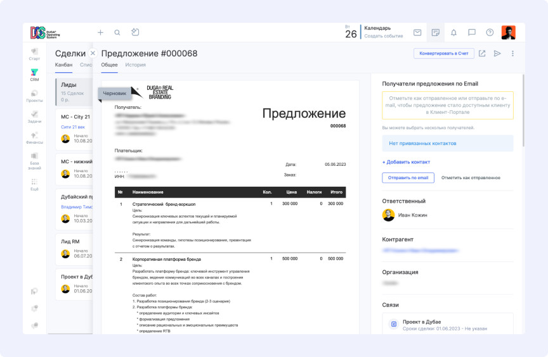Click Добавить контакт link

[x=406, y=162]
